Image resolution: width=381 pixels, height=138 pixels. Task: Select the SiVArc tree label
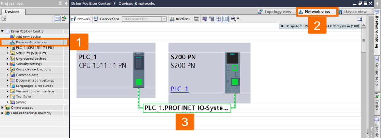point(21,102)
